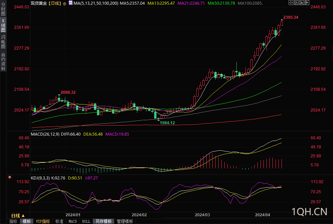This screenshot has width=333, height=224.
Task: Click the 管理模板 button
Action: [125, 221]
